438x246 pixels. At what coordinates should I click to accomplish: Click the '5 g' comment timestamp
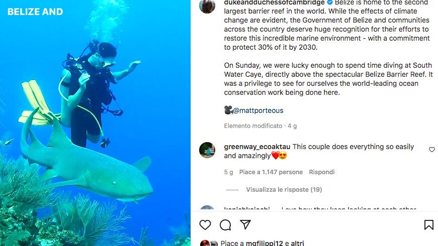coord(228,172)
